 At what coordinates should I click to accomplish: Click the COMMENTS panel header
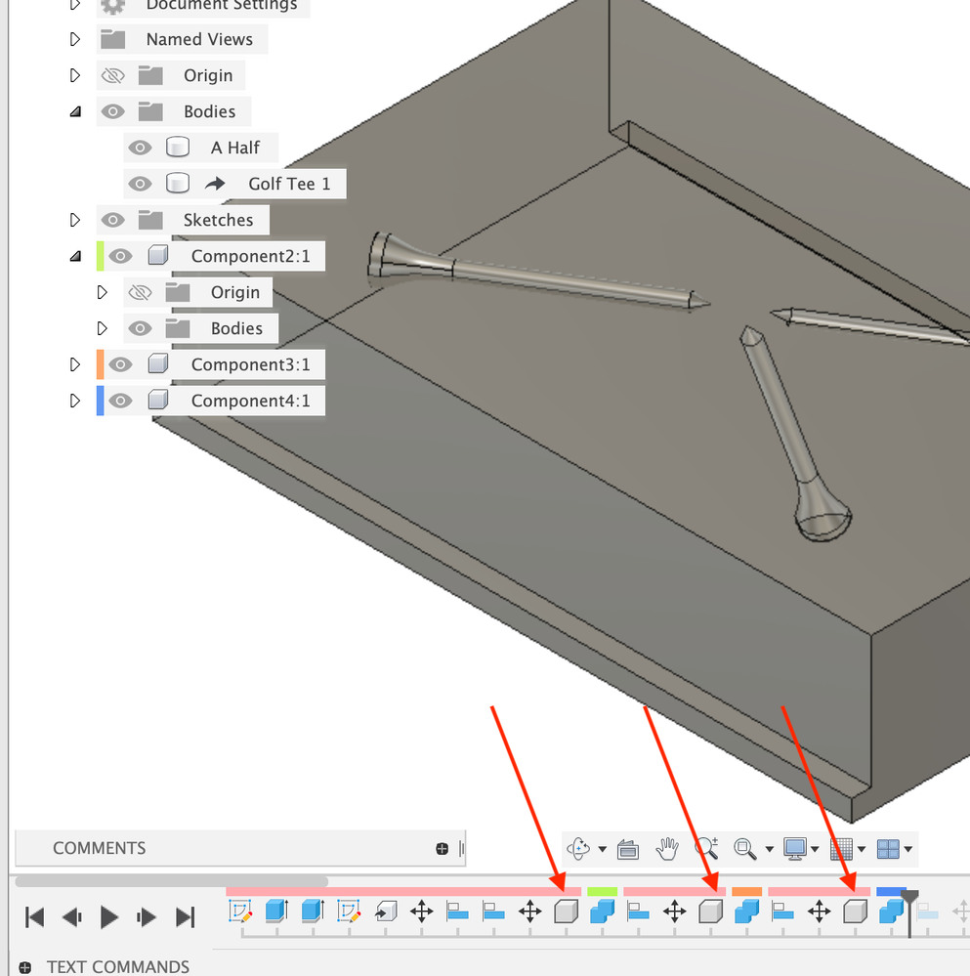[x=240, y=848]
